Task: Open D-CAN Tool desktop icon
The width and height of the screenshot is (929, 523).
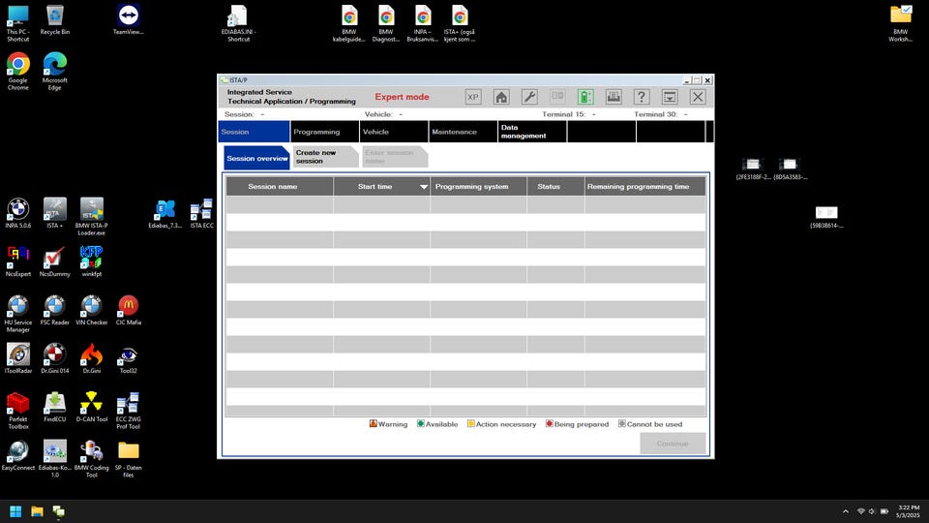Action: click(x=91, y=408)
